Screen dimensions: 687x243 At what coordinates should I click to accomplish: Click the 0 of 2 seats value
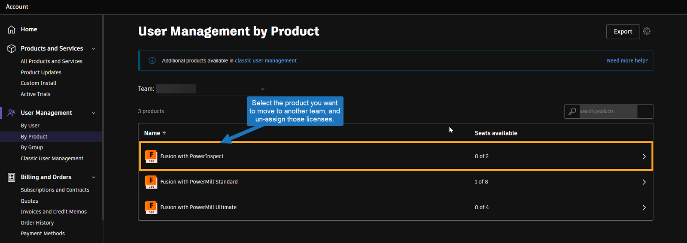(482, 156)
